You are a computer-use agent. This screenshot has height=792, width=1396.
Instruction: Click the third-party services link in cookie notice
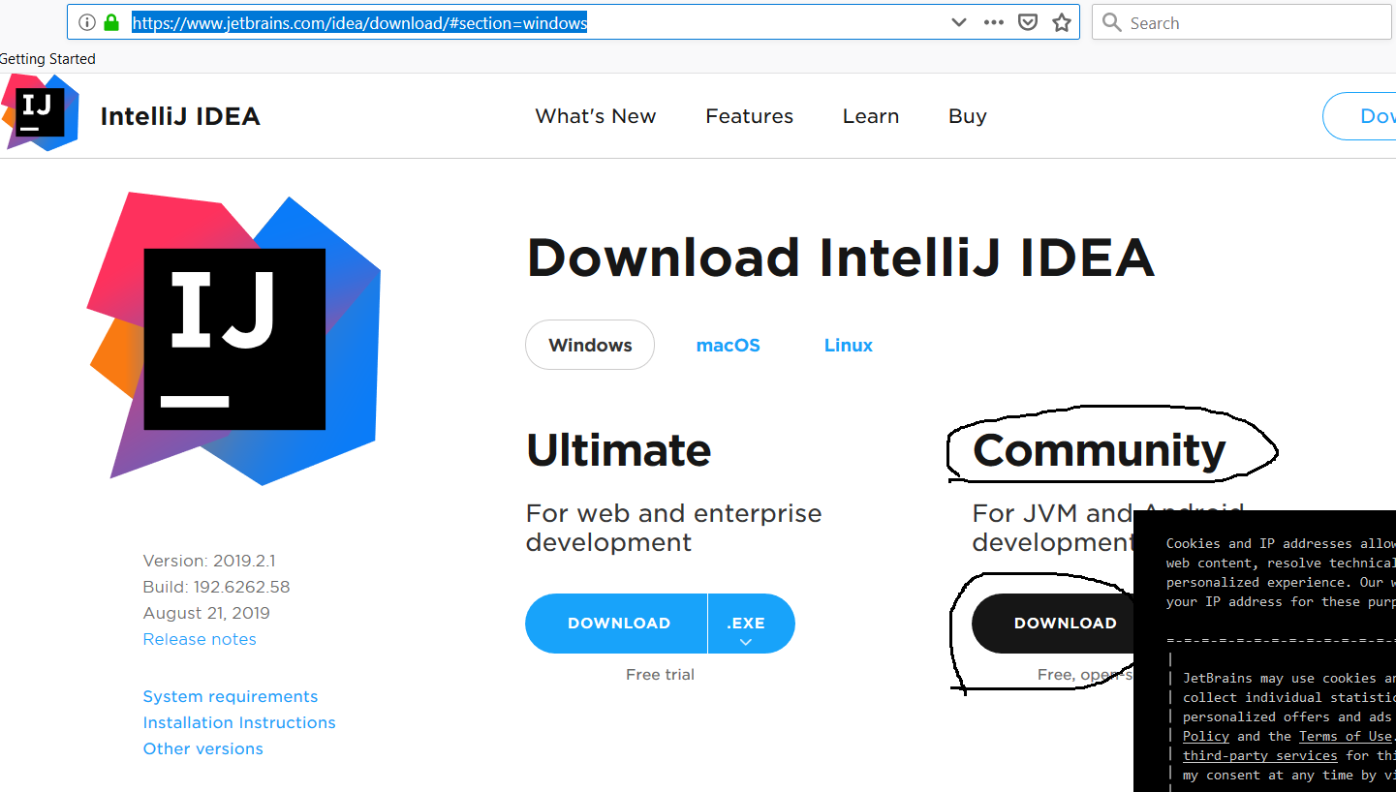coord(1260,755)
